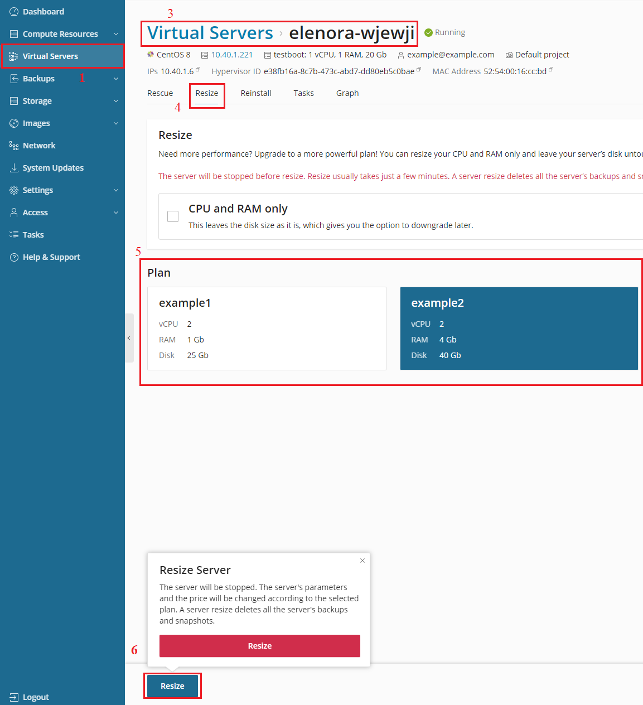Expand the Backups sidebar section
Screen dimensions: 643x705
pos(115,79)
